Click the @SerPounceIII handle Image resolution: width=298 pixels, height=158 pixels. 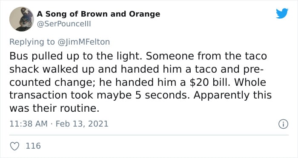64,24
